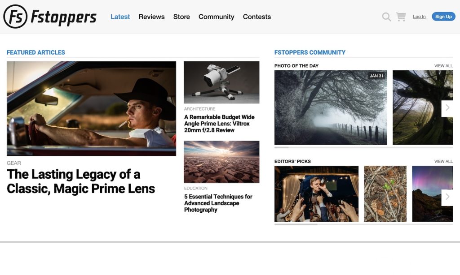
Task: Go to the Store section
Action: (x=181, y=17)
